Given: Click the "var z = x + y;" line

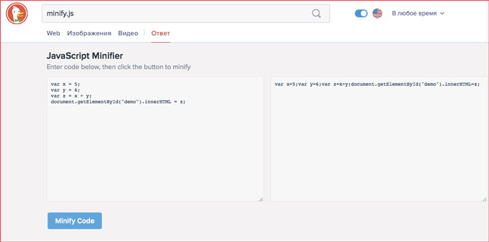Looking at the screenshot, I should coord(71,96).
